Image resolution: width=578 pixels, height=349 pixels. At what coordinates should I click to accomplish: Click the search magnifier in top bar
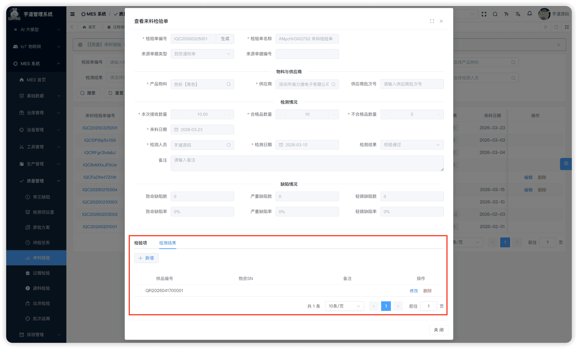pos(495,14)
